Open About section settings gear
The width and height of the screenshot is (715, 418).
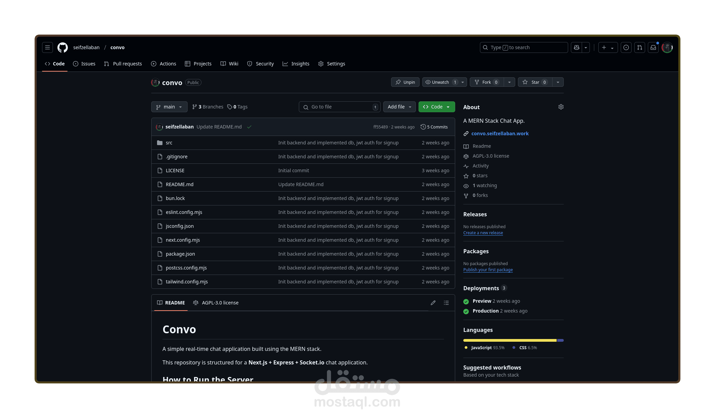tap(561, 107)
